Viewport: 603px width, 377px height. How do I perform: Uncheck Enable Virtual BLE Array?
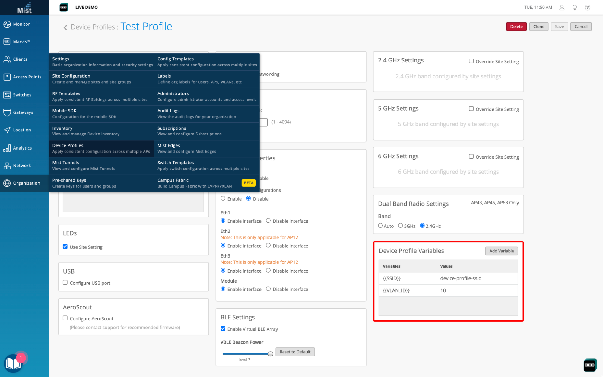[x=223, y=328]
